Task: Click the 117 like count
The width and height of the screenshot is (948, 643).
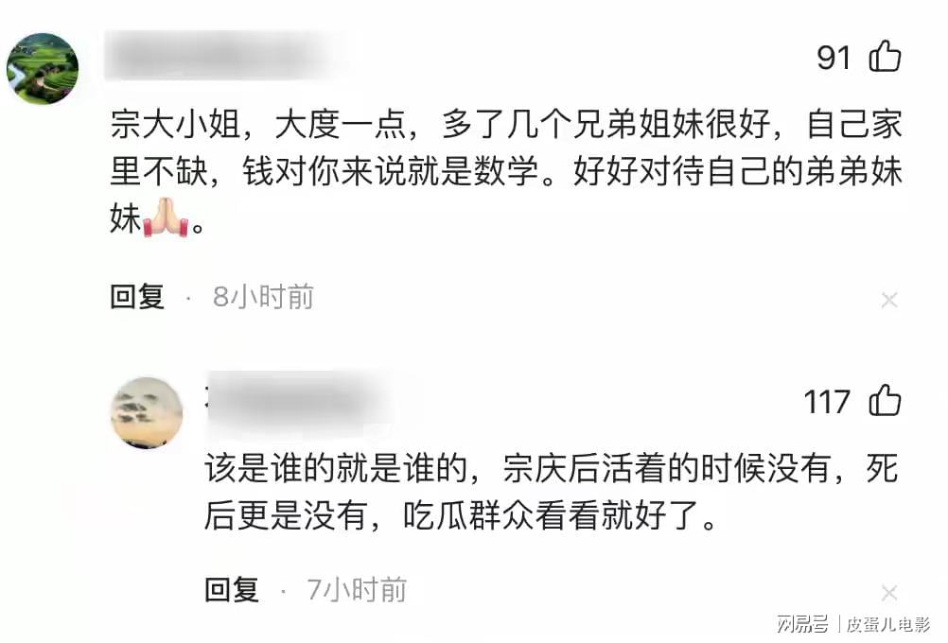Action: [827, 402]
